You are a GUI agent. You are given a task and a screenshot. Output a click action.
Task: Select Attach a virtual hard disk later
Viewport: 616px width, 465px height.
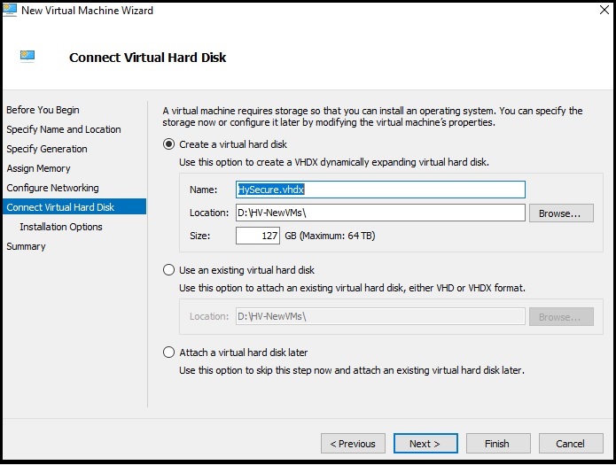169,353
